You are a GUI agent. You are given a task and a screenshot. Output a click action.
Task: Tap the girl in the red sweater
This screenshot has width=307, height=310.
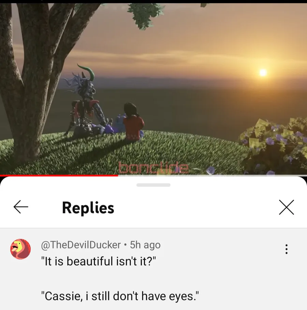133,123
